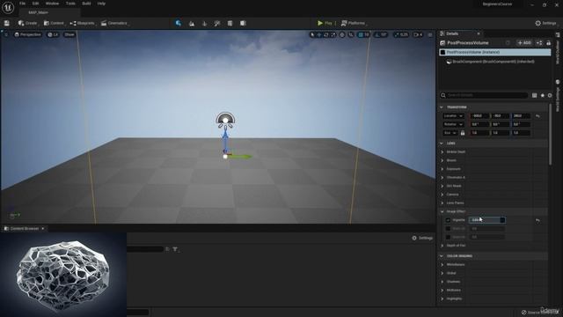Switch to the last editor mode icon
Screen dimensions: 563x317
[x=243, y=24]
